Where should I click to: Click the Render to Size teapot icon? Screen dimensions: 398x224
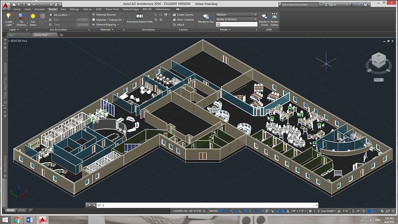(x=206, y=16)
